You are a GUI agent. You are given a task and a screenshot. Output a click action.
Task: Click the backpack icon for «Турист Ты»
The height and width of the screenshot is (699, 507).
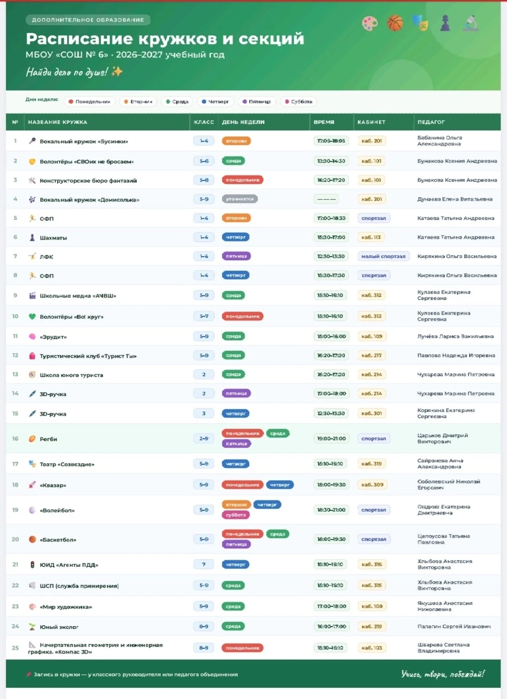point(32,356)
